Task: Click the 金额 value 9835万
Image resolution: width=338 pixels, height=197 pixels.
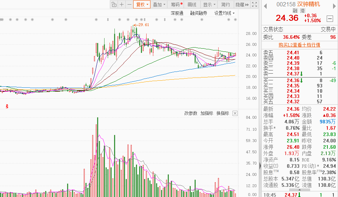Action: tap(327, 122)
